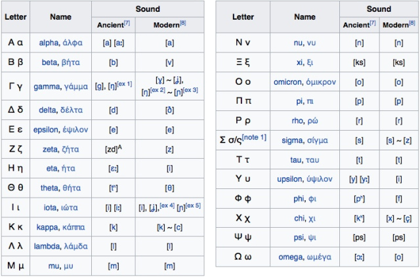Screen dimensions: 420x277
Task: Click the [f] modern phi sound
Action: pos(398,199)
